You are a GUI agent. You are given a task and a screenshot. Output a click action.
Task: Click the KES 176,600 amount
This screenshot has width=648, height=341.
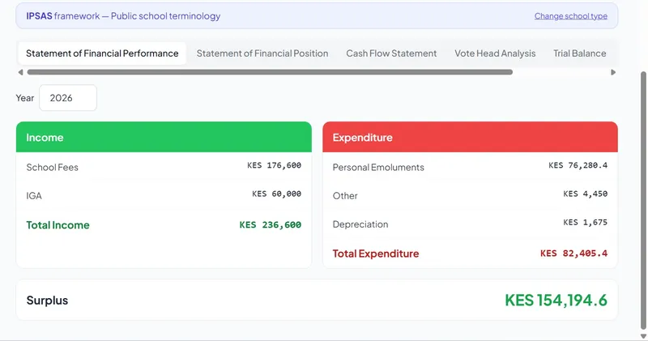tap(274, 165)
